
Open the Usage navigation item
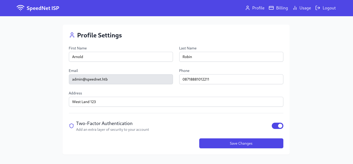[305, 8]
